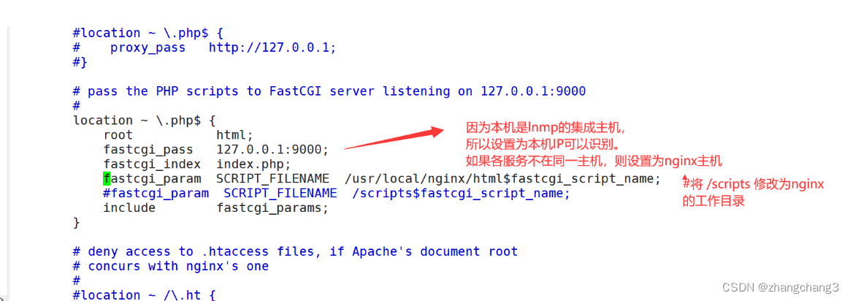850x301 pixels.
Task: Click the commented '#location ~ /\.ht {' line
Action: pyautogui.click(x=144, y=295)
